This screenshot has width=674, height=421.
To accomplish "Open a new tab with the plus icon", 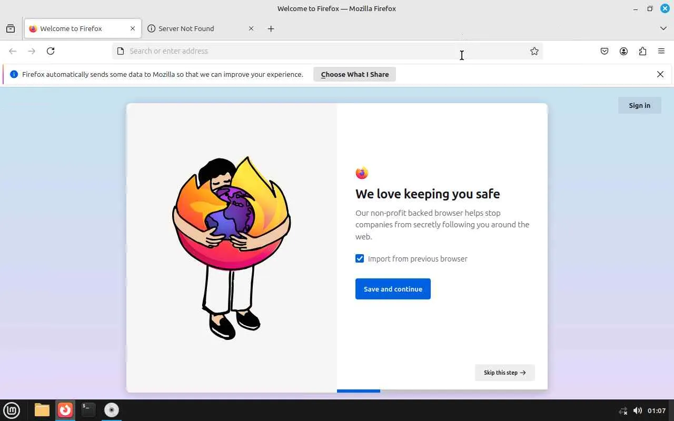I will point(271,28).
